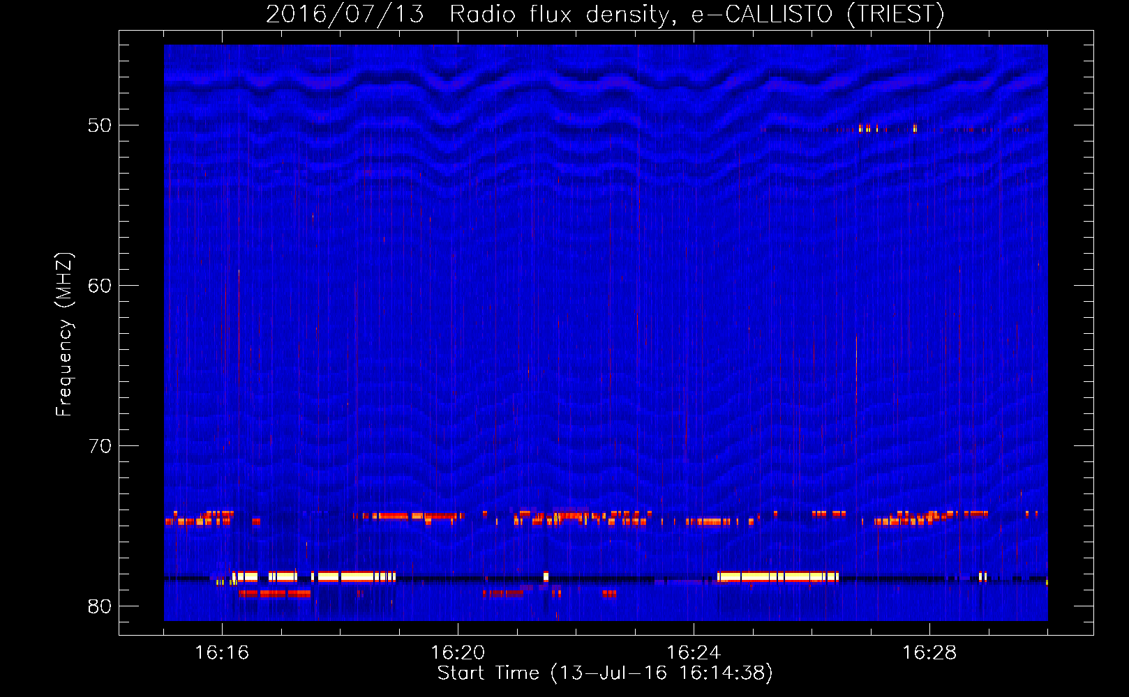Click the 16:28 time tick label
Screen dimensions: 1129x697
929,653
